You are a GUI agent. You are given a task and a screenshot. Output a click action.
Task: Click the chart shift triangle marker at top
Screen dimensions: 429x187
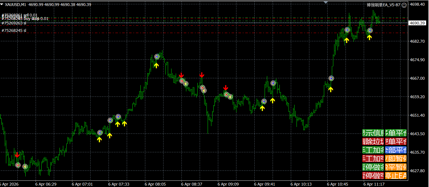click(x=326, y=2)
